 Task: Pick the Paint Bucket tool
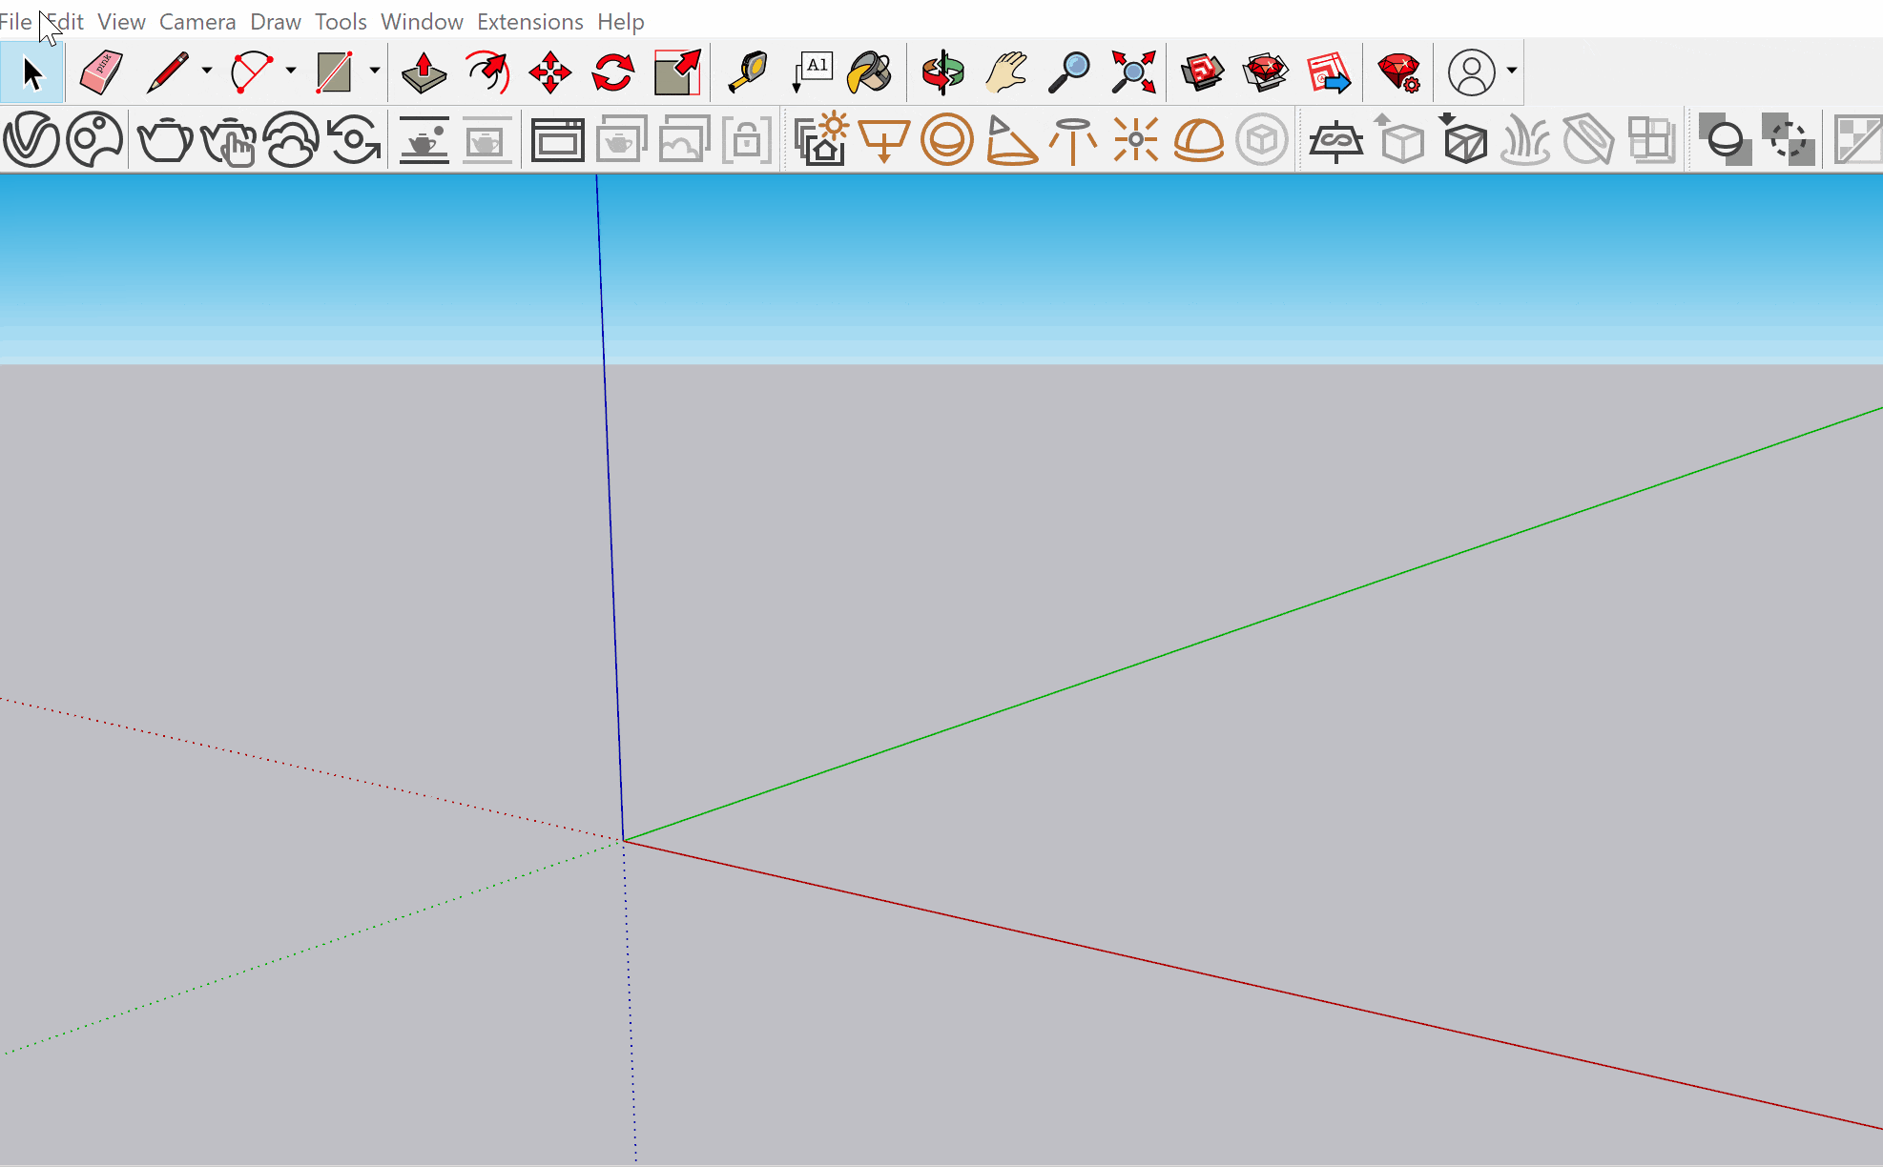(x=870, y=72)
